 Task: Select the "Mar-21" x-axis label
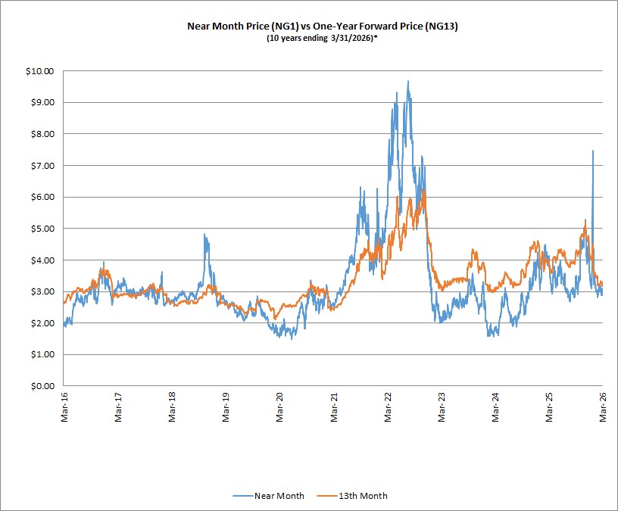coord(334,407)
